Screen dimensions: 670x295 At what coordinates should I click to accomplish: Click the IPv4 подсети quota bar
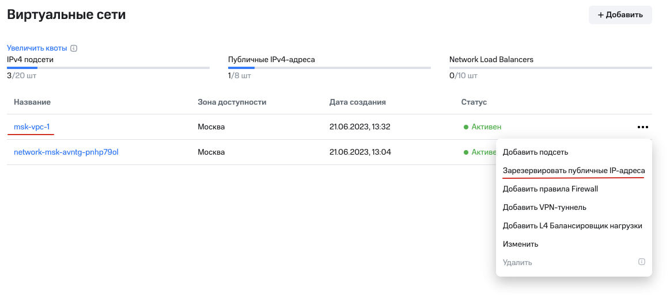(x=108, y=68)
